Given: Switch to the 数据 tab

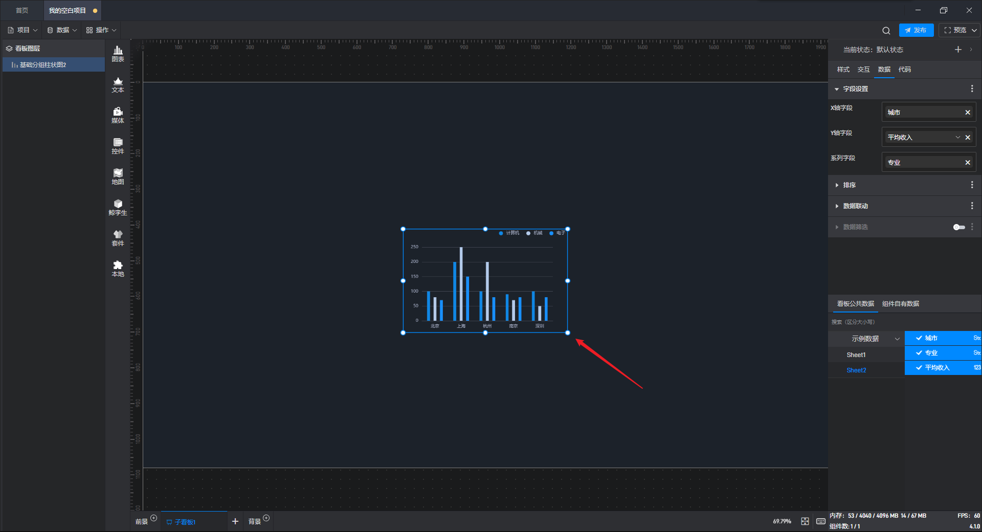Looking at the screenshot, I should click(884, 70).
